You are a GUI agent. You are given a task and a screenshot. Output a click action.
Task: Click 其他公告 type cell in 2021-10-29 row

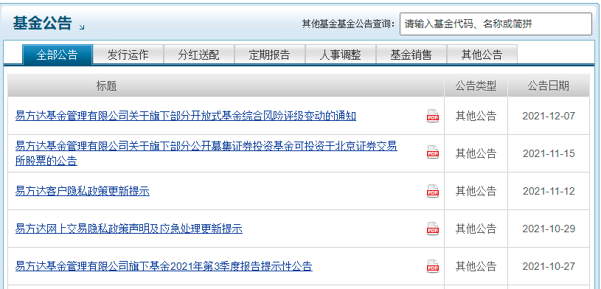[476, 229]
